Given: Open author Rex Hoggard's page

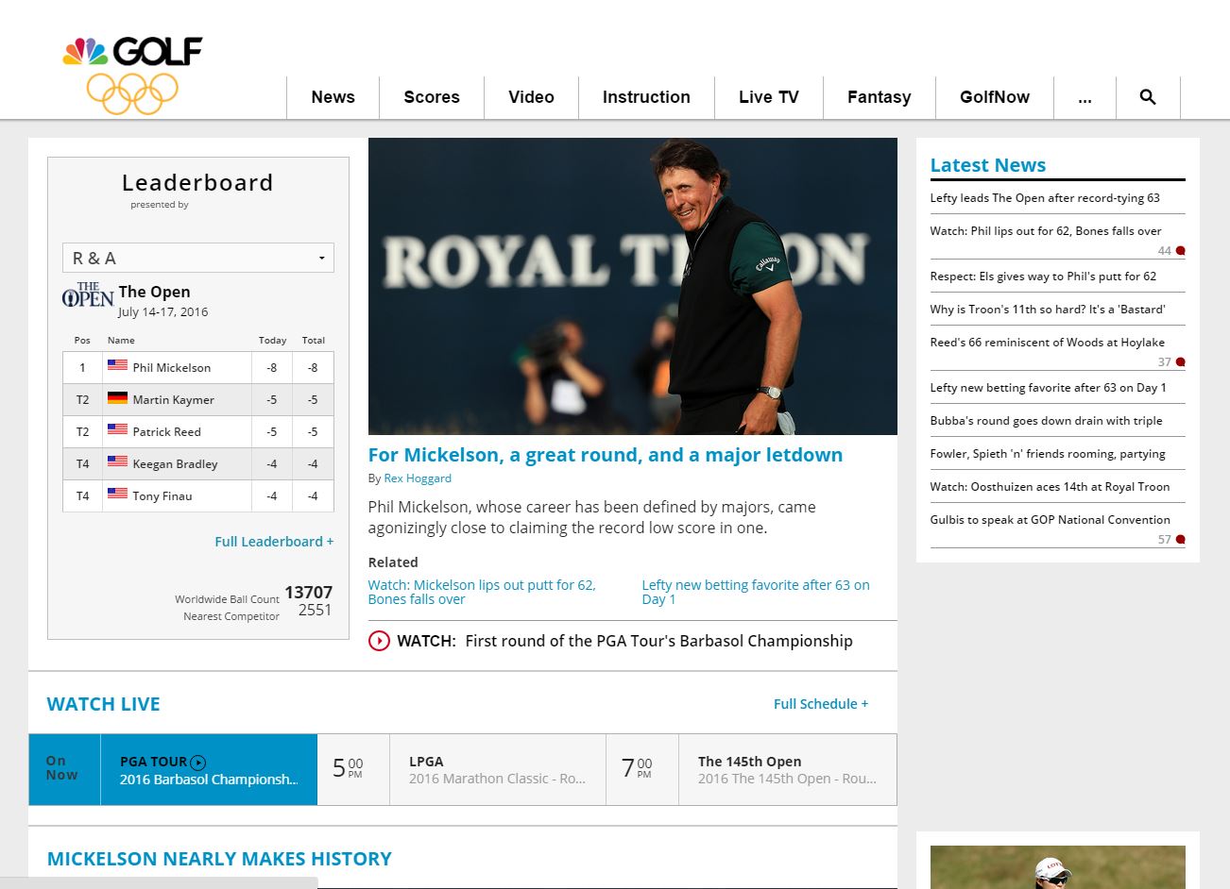Looking at the screenshot, I should click(418, 478).
